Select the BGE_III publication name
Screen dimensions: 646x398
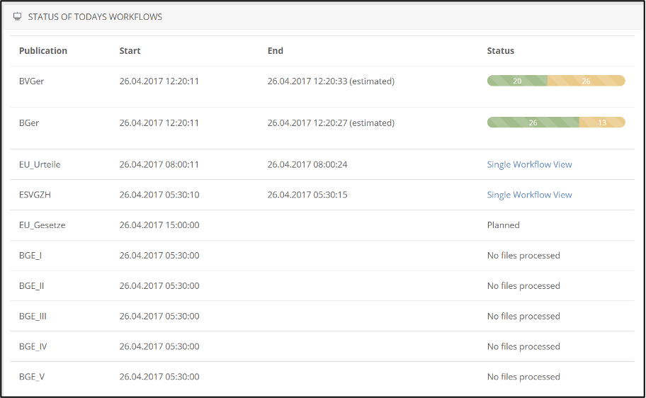click(x=33, y=316)
